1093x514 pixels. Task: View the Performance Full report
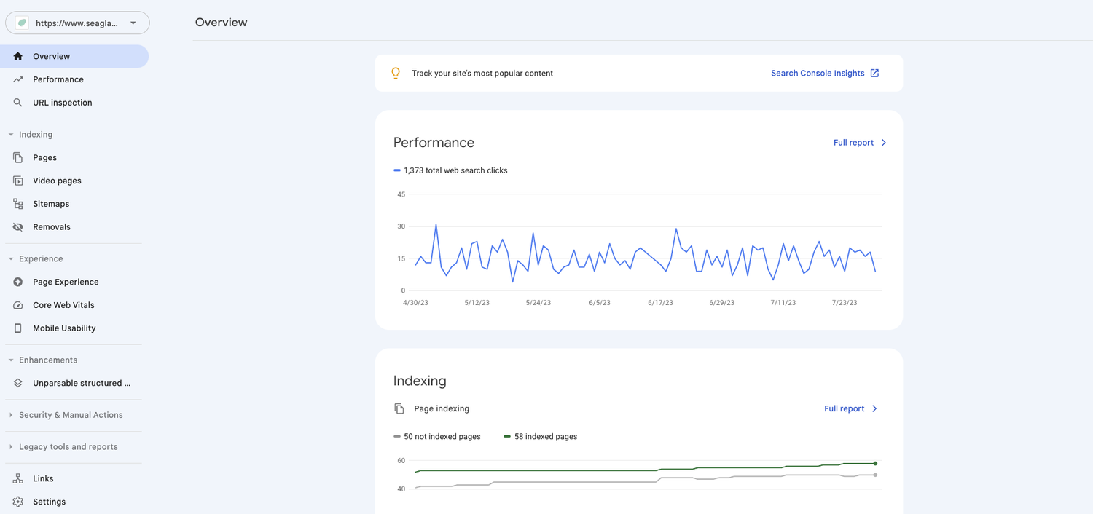click(853, 142)
